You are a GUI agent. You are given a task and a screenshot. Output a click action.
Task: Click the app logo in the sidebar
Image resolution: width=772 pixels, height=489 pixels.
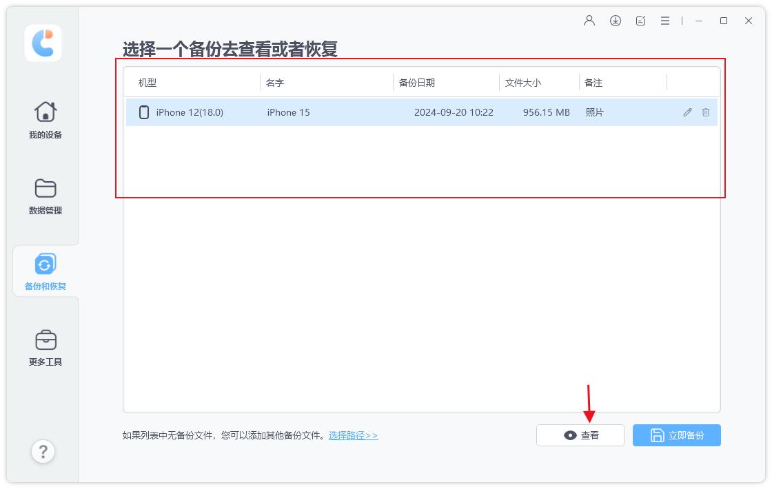pyautogui.click(x=43, y=43)
